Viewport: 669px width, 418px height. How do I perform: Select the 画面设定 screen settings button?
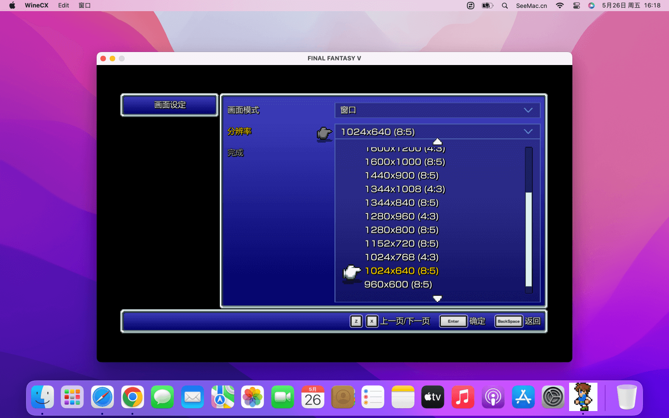[x=170, y=105]
